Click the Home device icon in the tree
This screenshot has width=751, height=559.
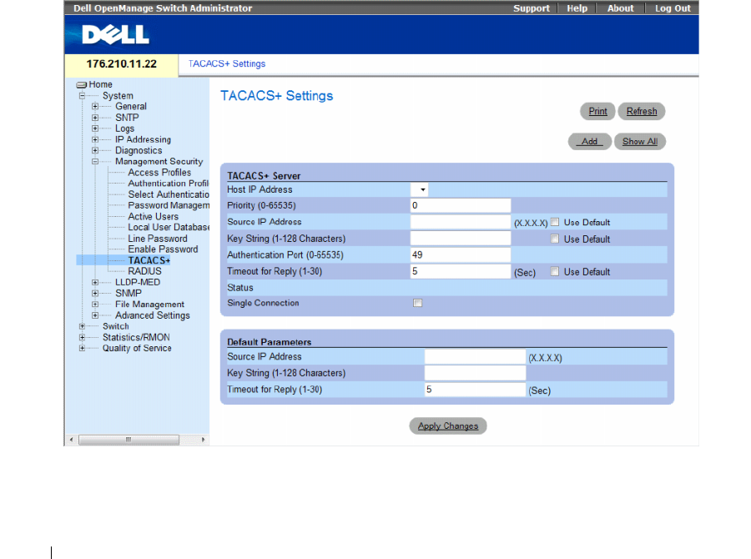[82, 85]
